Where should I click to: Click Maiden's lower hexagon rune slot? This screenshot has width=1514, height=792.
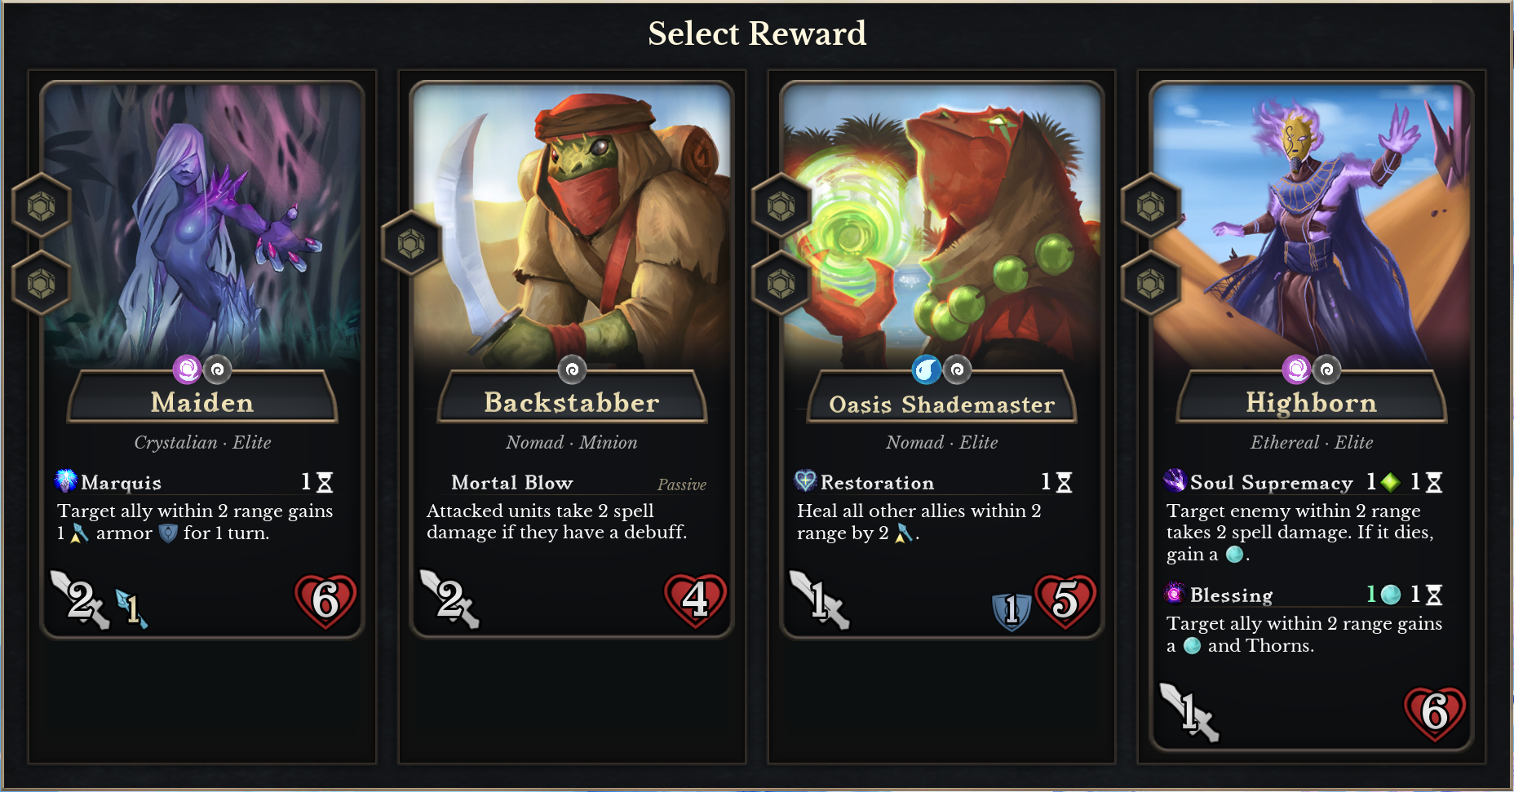42,284
